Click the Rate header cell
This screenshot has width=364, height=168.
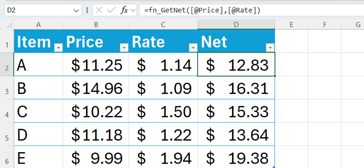[x=163, y=41]
